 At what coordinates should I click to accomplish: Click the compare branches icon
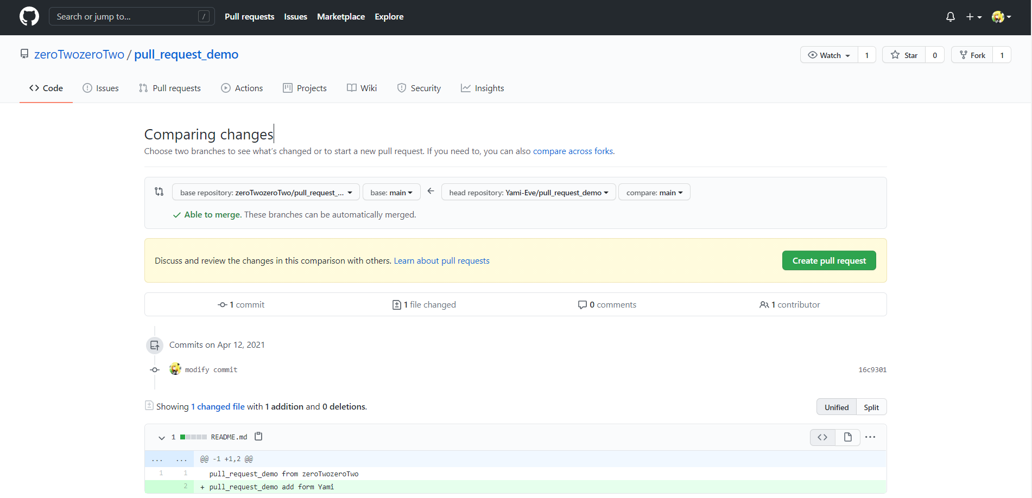tap(159, 191)
